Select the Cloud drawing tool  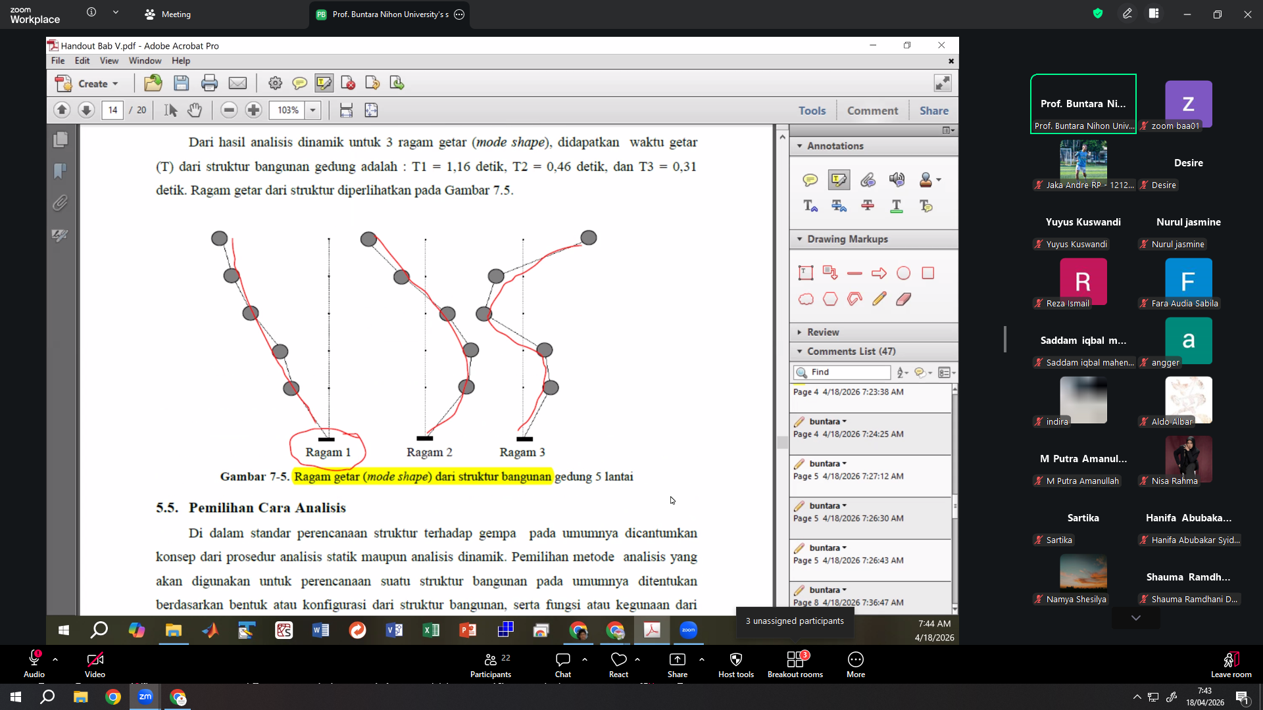tap(806, 299)
